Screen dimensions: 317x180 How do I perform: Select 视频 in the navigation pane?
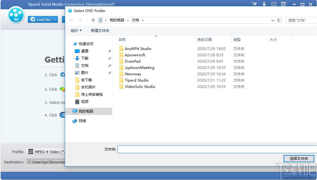[x=84, y=102]
